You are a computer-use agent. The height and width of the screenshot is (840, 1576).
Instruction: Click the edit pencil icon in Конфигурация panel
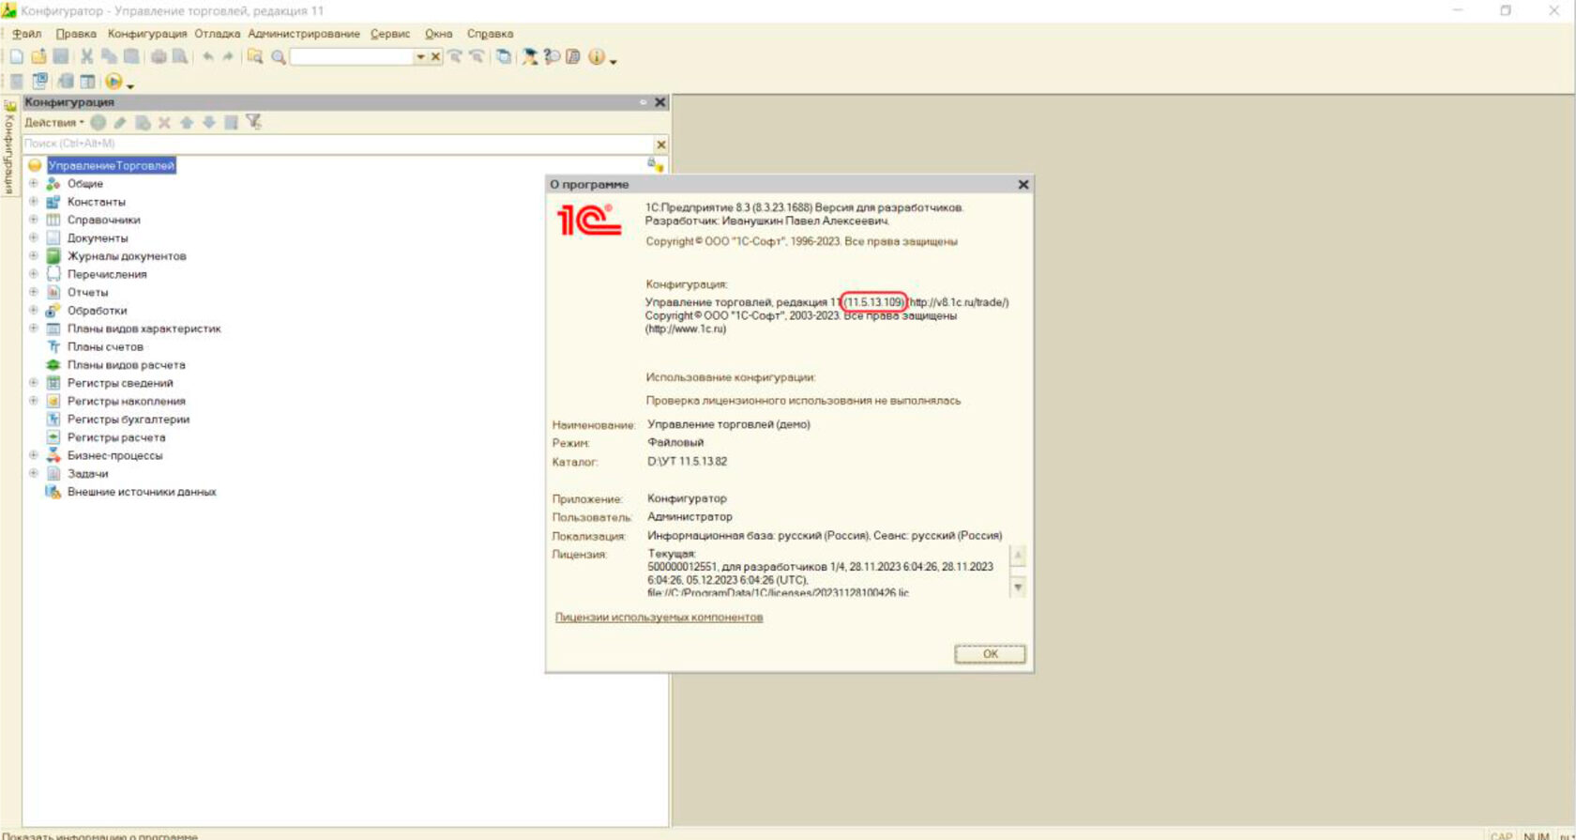point(120,123)
